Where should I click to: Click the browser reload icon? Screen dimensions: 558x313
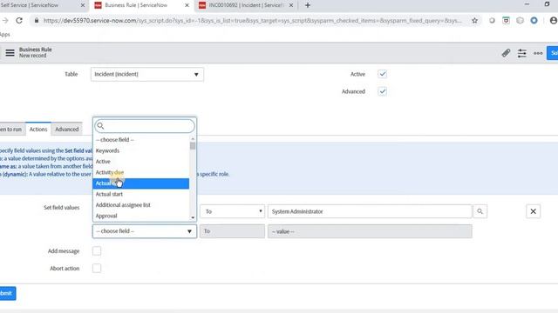19,21
